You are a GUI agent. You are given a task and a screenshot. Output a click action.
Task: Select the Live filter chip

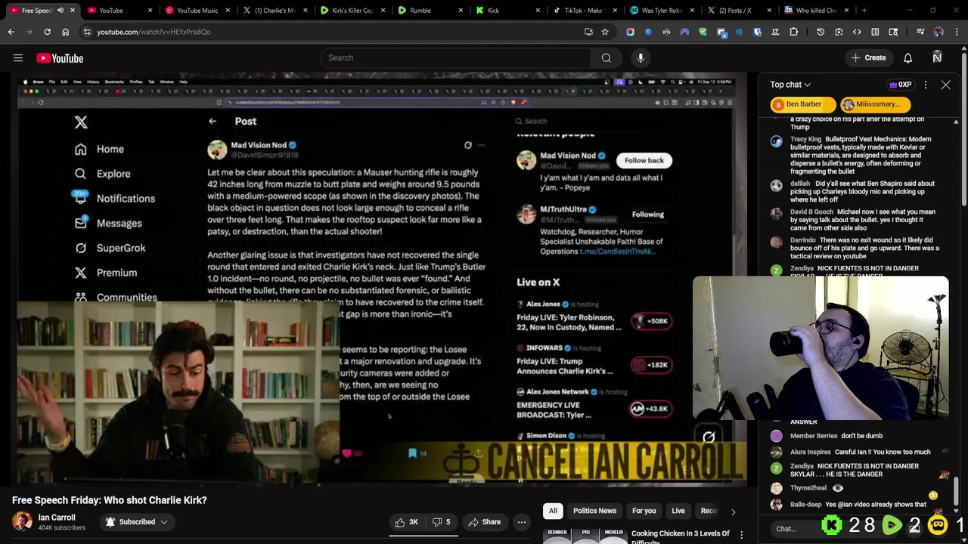(678, 511)
